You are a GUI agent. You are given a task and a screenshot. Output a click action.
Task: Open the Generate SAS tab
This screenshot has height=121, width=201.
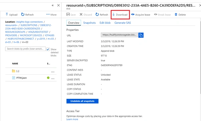click(123, 23)
